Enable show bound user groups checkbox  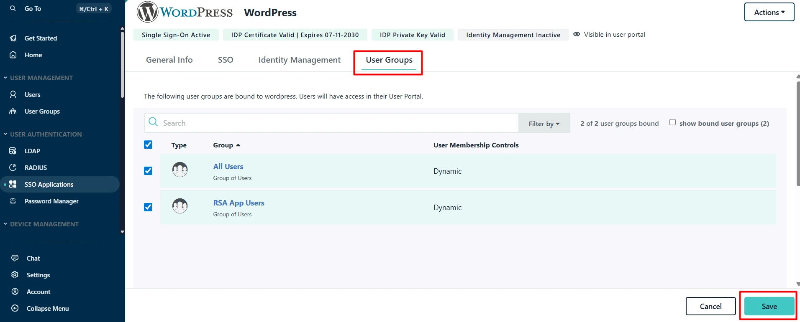(x=672, y=122)
